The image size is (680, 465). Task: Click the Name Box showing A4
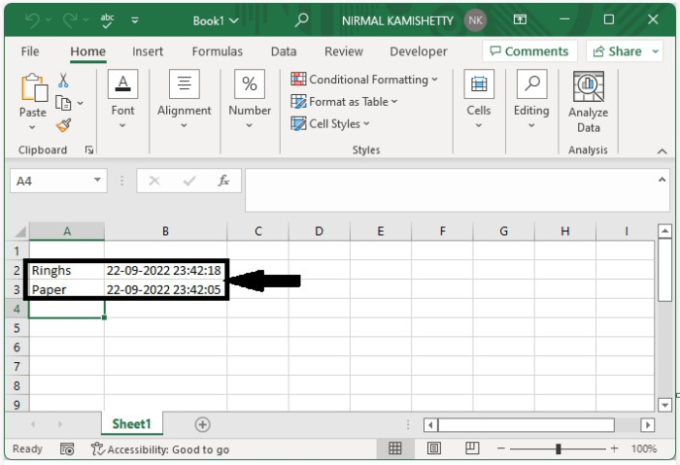pos(51,181)
